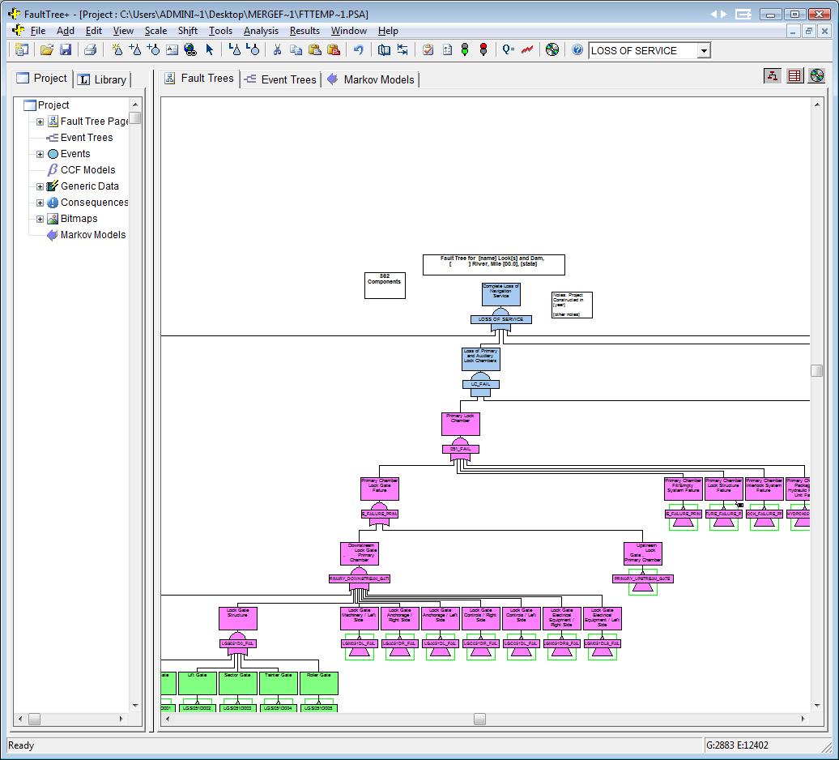The width and height of the screenshot is (839, 760).
Task: Select CCF Models in the project tree
Action: tap(87, 170)
